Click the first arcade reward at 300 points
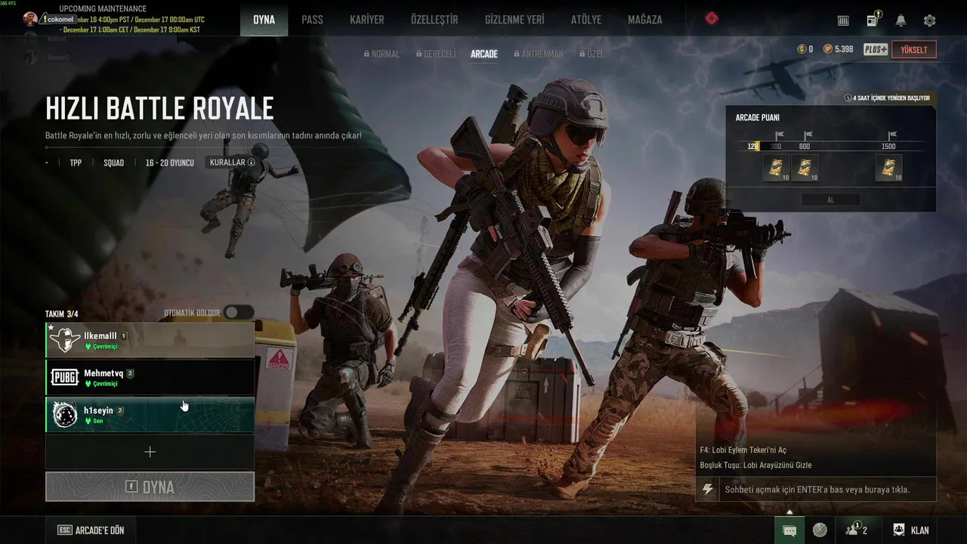 776,168
